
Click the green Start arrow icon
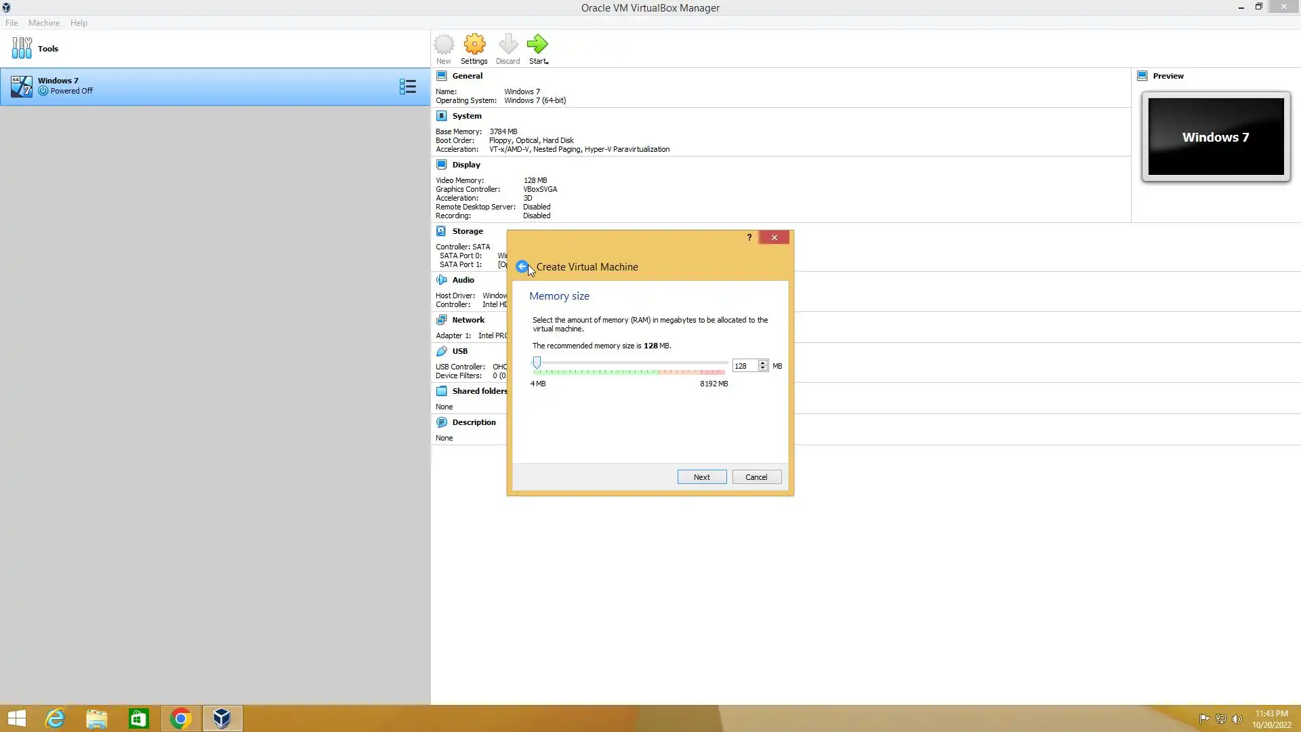pos(537,45)
